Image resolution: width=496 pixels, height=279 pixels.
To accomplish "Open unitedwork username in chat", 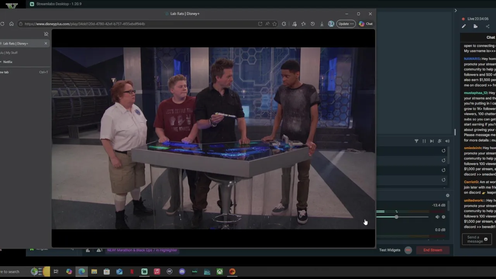I will pyautogui.click(x=473, y=201).
